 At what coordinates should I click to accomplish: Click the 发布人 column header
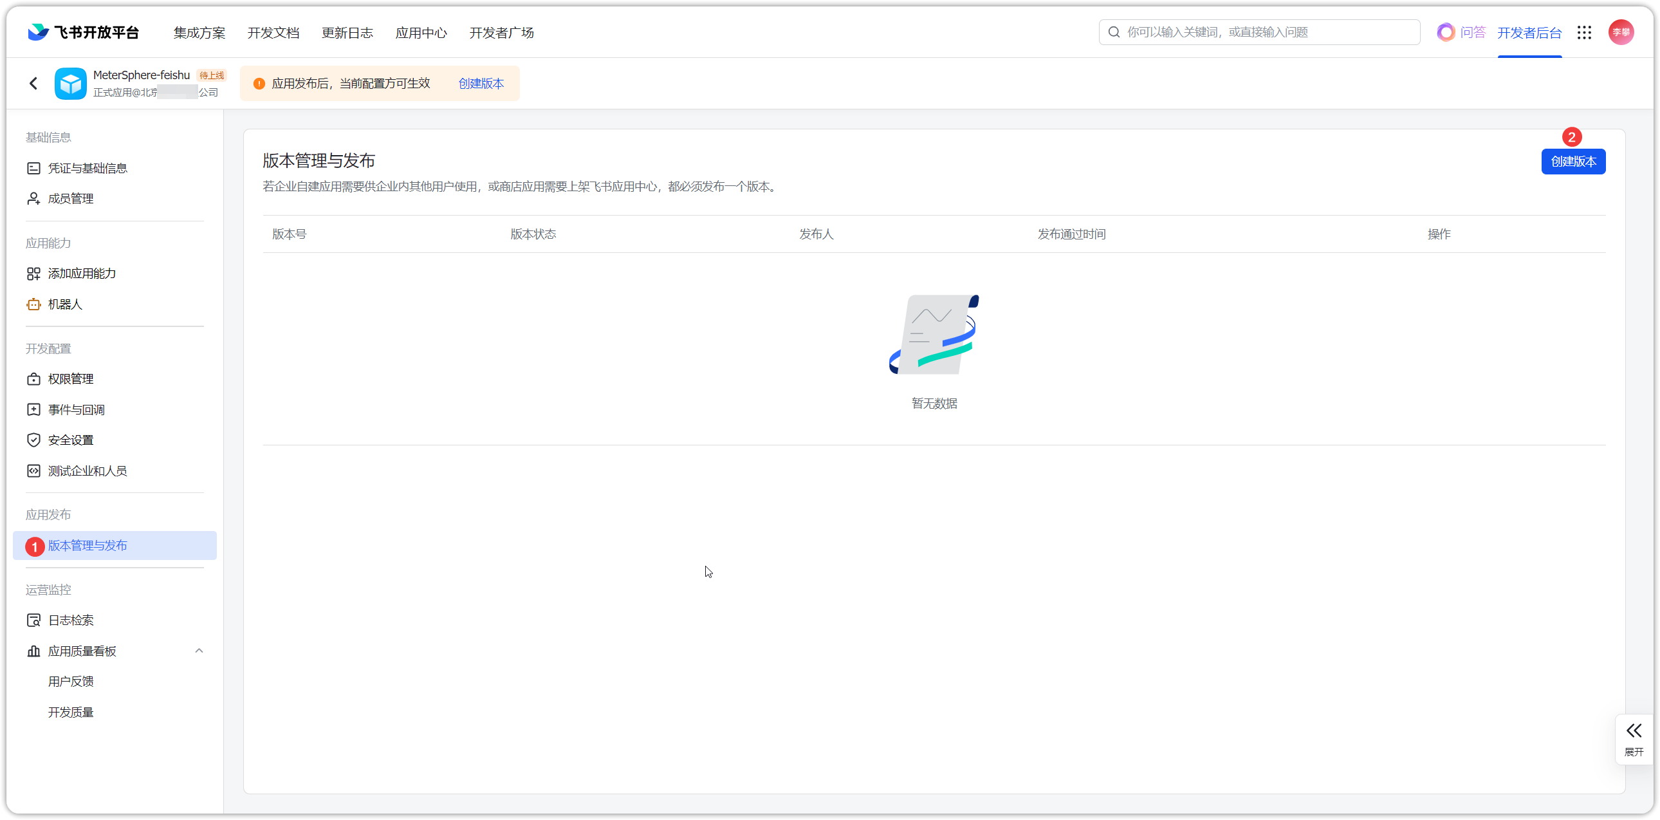coord(816,234)
